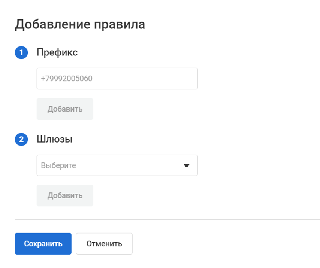Click the black caret icon in the Шлюзы field

coord(187,165)
